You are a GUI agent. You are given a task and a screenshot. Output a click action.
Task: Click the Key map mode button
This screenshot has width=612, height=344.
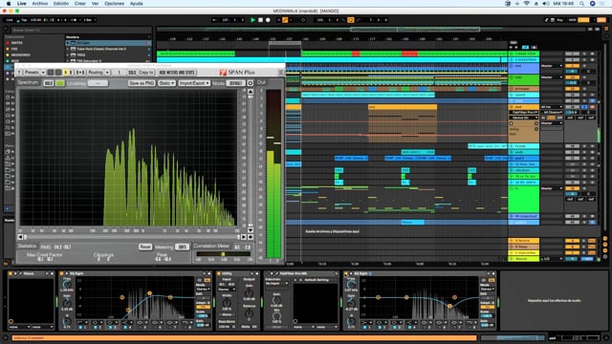pos(560,20)
